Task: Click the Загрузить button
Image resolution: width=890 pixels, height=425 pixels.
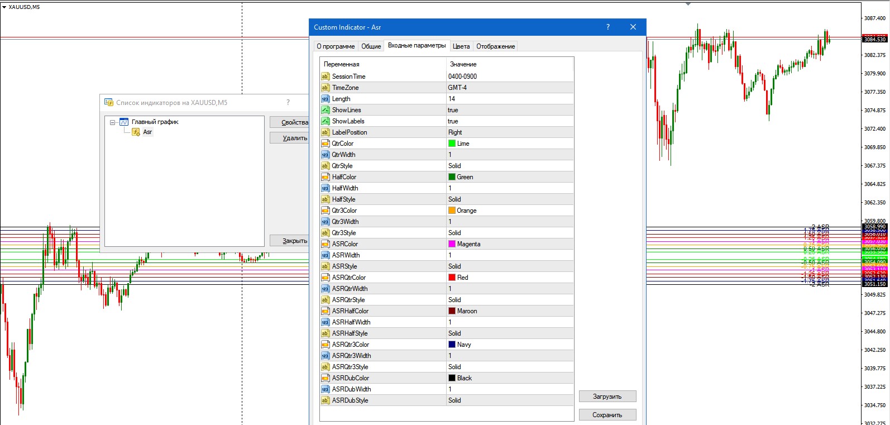Action: coord(607,397)
